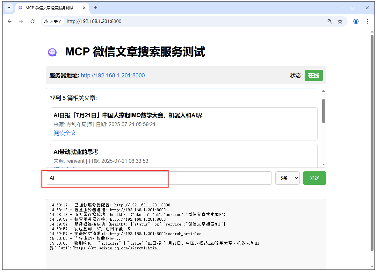Screen dimensions: 377x272
Task: Close the MCP 微信文章搜索服务测试 tab
Action: coord(84,8)
